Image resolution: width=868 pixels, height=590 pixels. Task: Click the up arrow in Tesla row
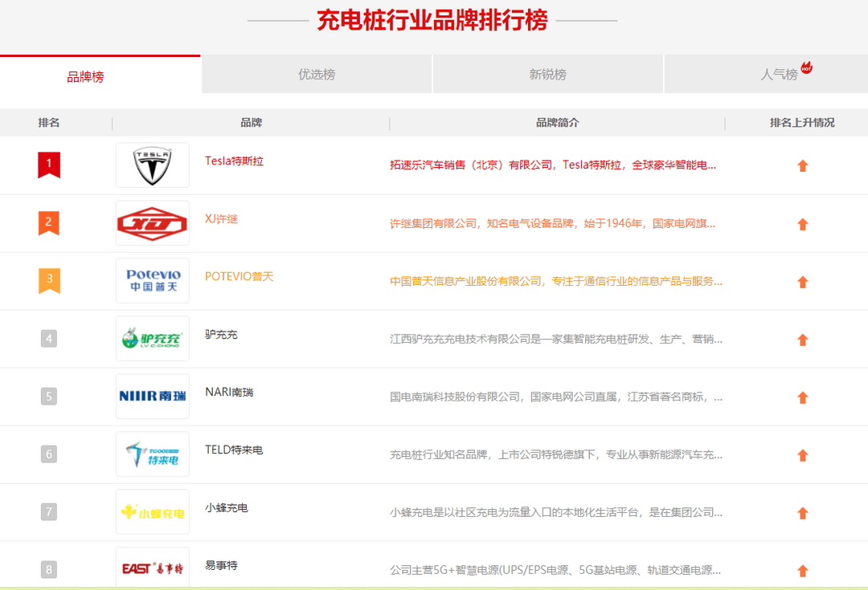click(803, 166)
